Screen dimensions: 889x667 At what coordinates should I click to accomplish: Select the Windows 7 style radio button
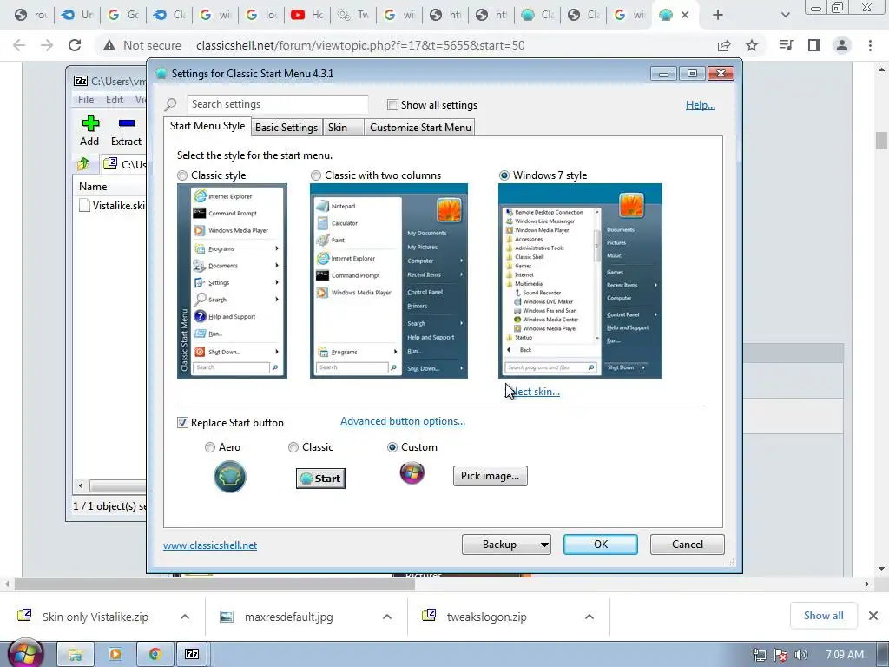[504, 175]
